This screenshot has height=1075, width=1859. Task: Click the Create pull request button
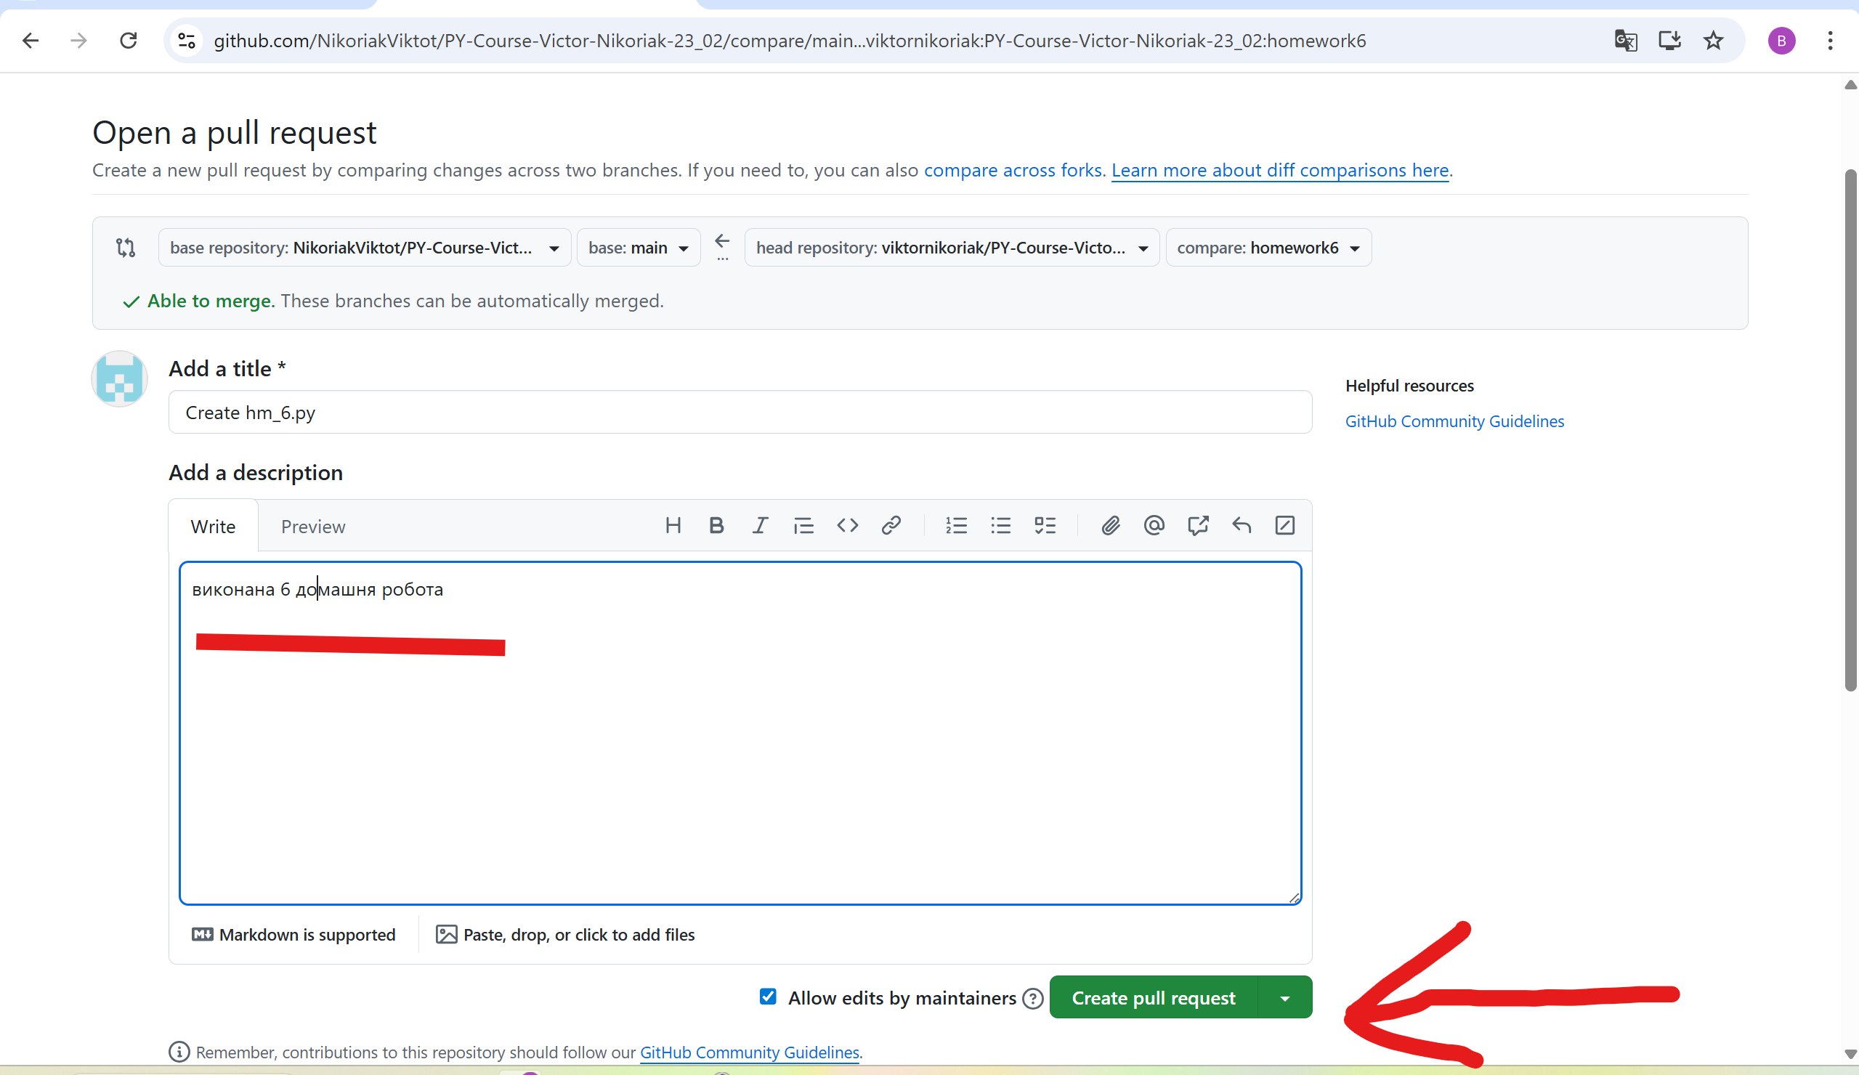tap(1153, 998)
